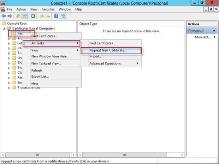Toggle Show/Hide Console Tree icon
Viewport: 219px width, 164px height.
click(x=25, y=16)
